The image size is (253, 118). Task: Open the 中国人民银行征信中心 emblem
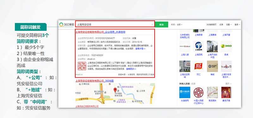(199, 93)
